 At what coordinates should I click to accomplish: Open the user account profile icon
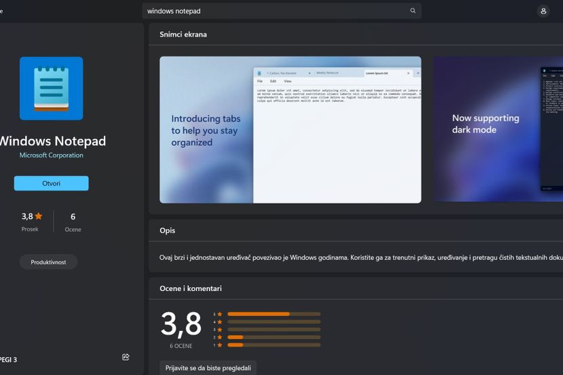(x=543, y=11)
